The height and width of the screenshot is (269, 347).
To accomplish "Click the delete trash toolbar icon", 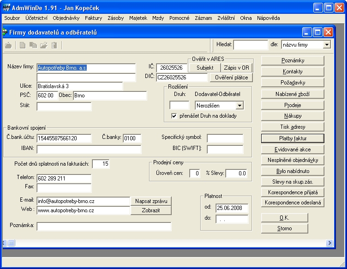I will [54, 45].
